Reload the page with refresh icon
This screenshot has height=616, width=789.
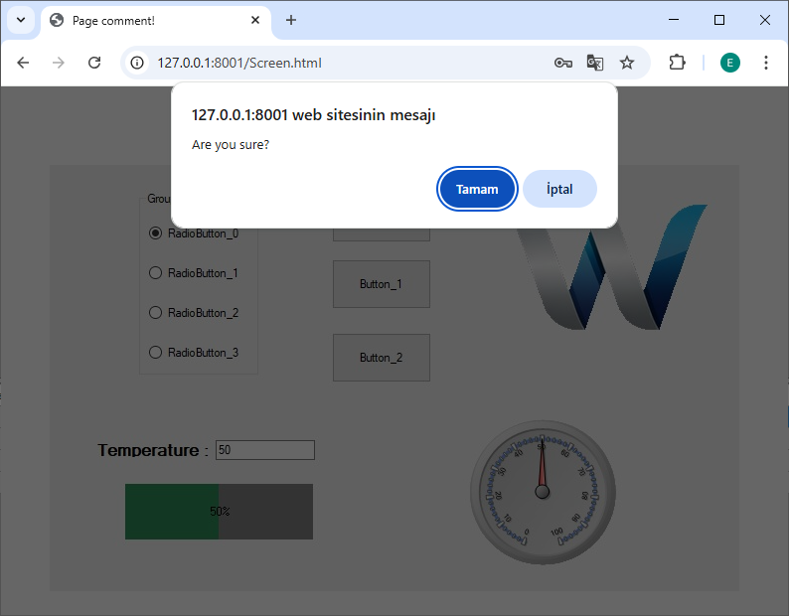tap(94, 63)
